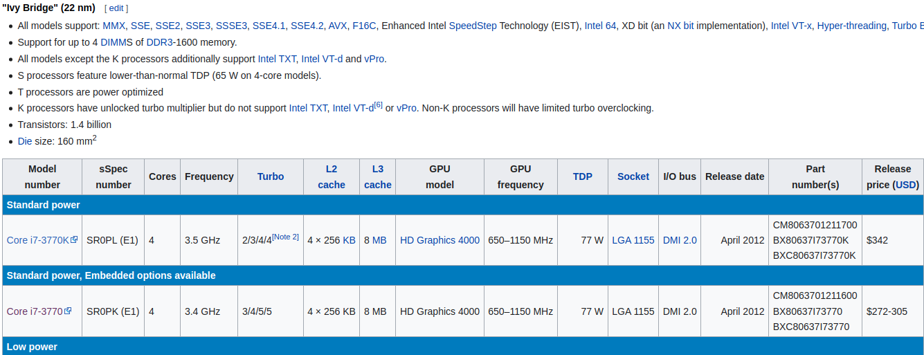
Task: Open the Turbo column header link
Action: coord(271,176)
